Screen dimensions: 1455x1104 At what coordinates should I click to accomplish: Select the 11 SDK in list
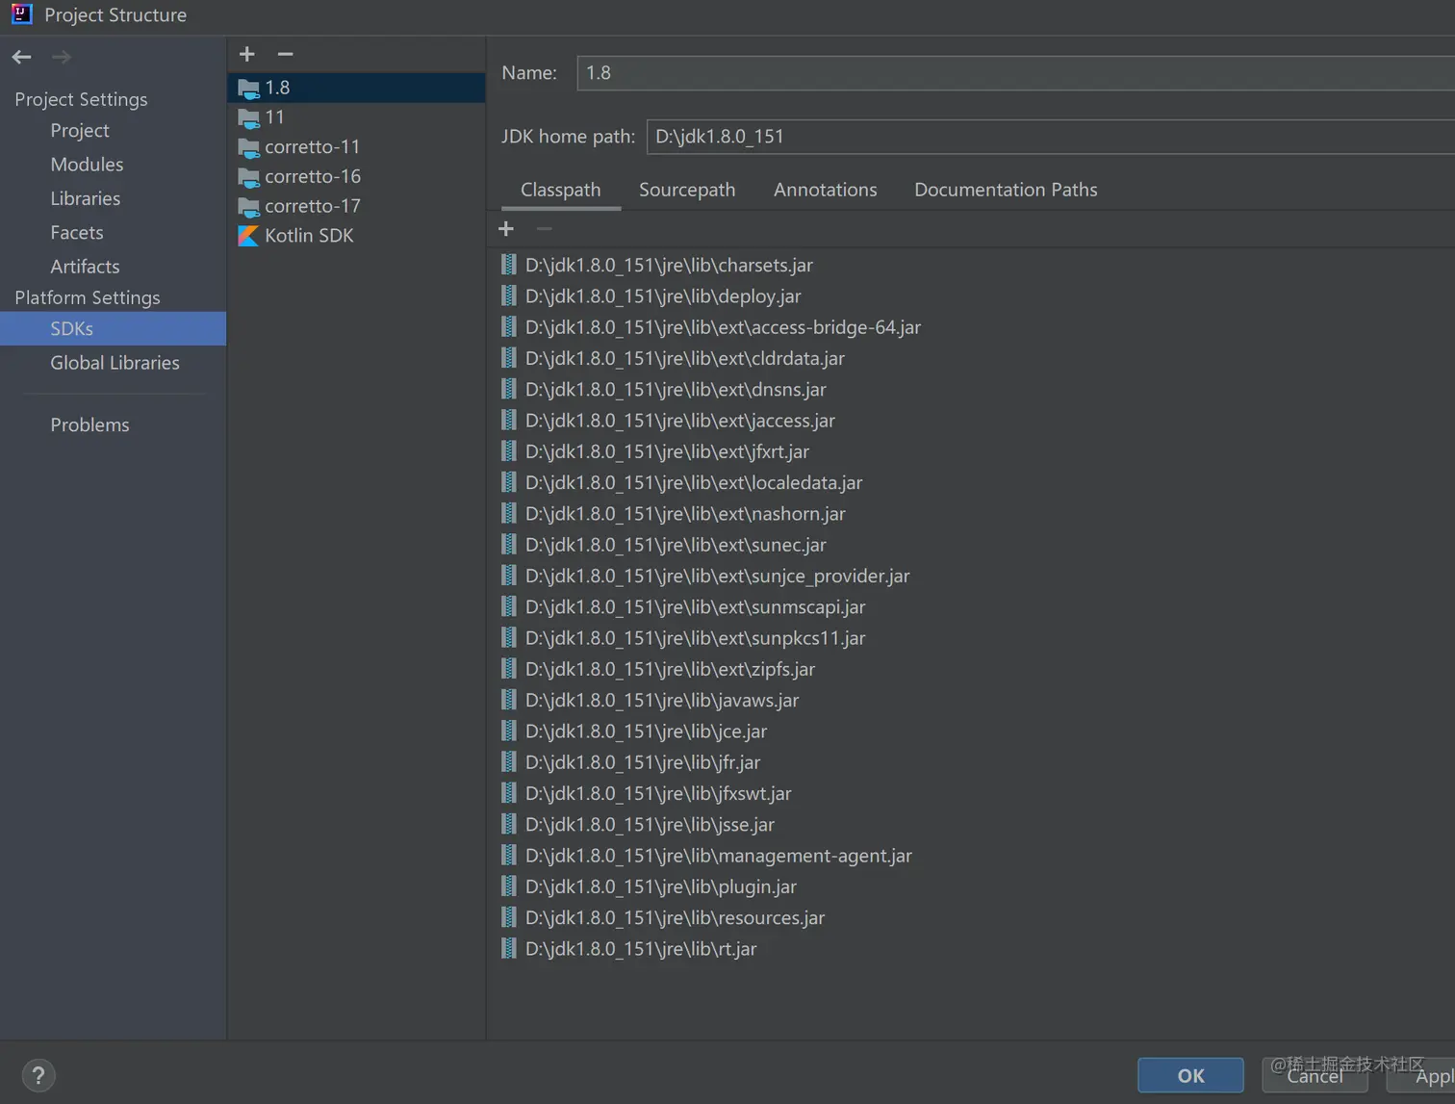click(357, 117)
